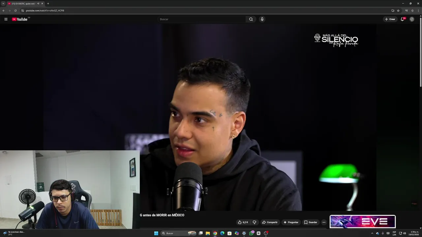Viewport: 422px width, 237px height.
Task: Open the weather widget in taskbar
Action: 14,233
